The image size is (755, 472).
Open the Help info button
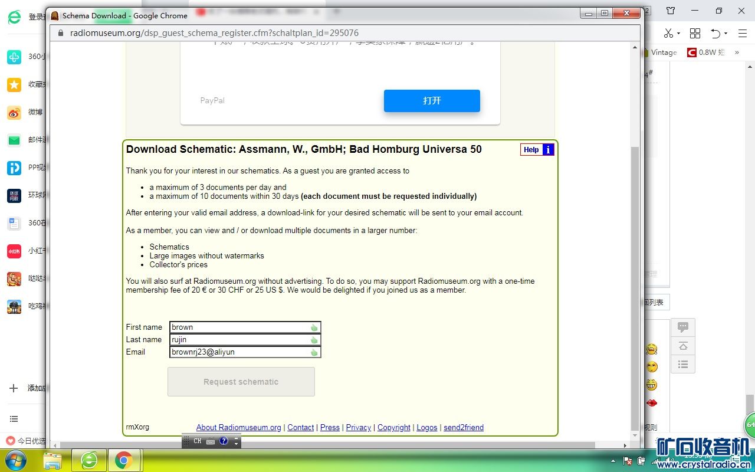coord(537,149)
